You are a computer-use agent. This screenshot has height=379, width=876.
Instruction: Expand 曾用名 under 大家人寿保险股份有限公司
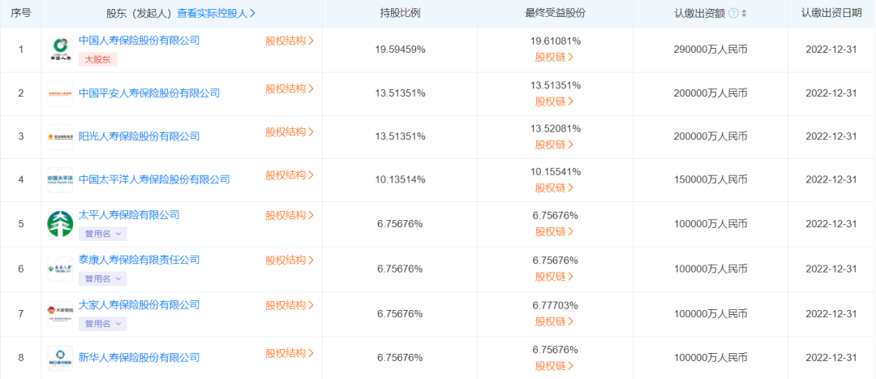coord(102,323)
